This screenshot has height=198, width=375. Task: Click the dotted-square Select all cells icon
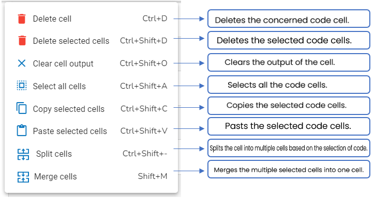click(x=22, y=86)
